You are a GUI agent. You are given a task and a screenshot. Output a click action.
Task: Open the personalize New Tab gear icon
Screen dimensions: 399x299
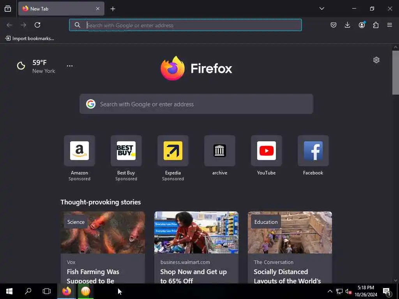(376, 60)
